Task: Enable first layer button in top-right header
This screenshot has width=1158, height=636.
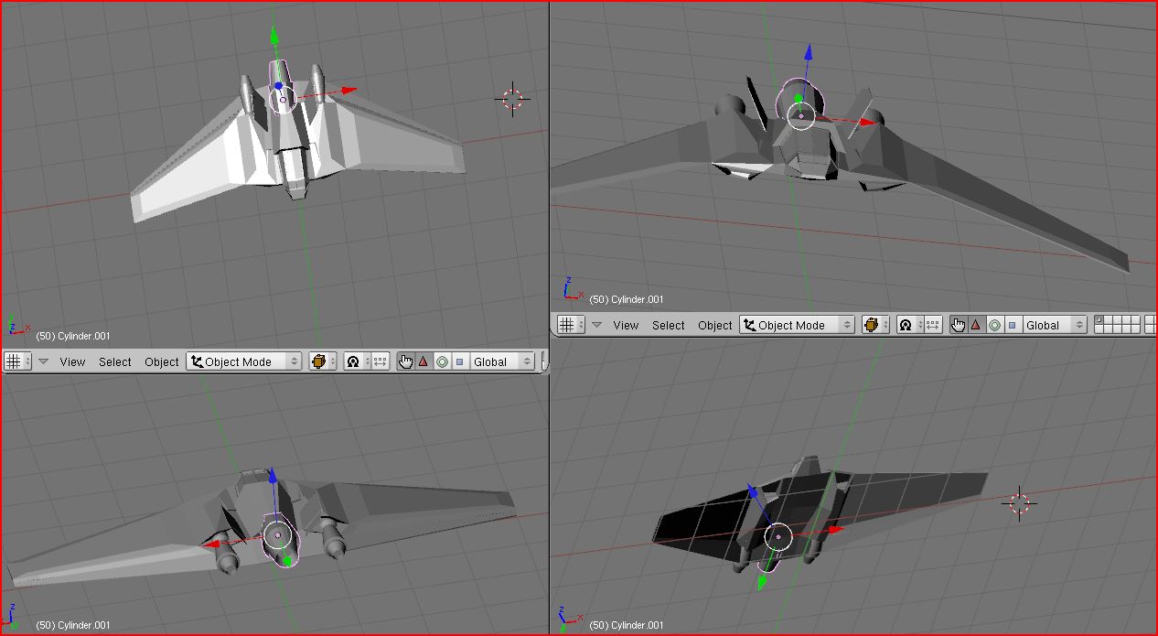Action: [x=1099, y=320]
